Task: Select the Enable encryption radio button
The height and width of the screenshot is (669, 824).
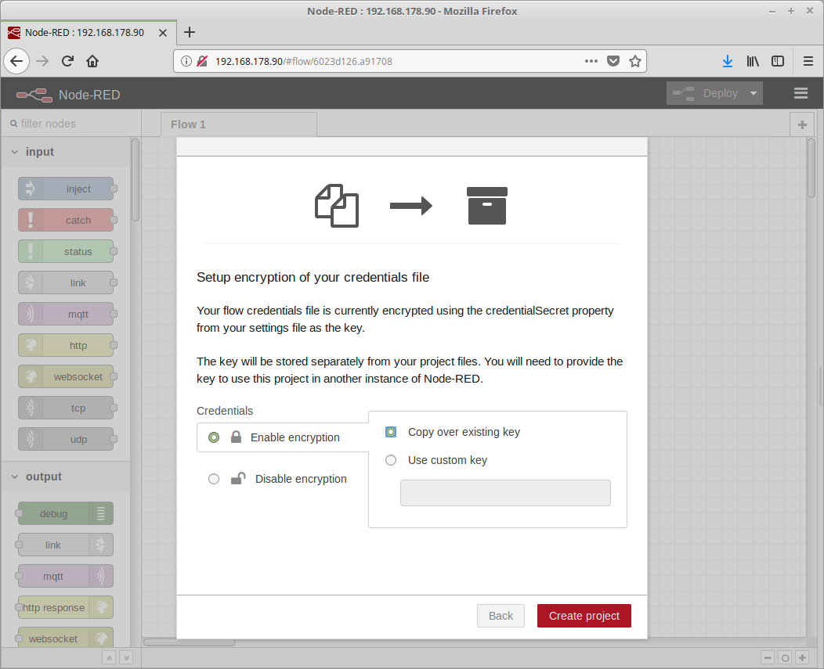Action: coord(214,437)
